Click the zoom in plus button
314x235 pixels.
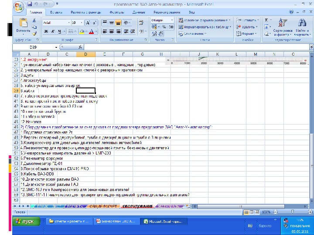(x=310, y=212)
